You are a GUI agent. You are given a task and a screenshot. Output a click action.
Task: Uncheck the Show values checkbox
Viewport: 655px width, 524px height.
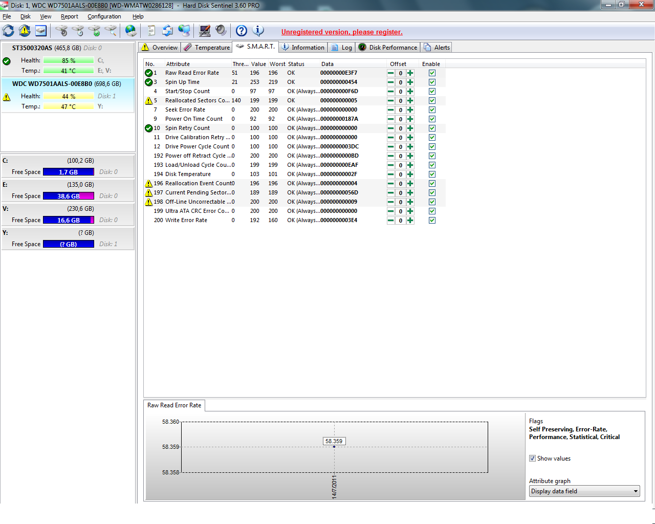coord(532,458)
